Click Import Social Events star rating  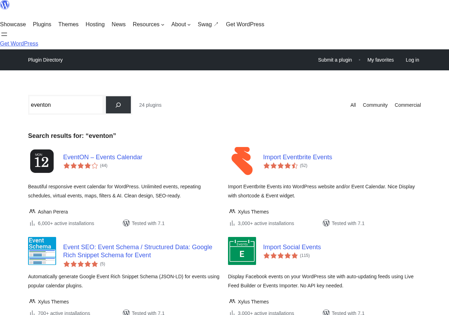click(x=281, y=255)
